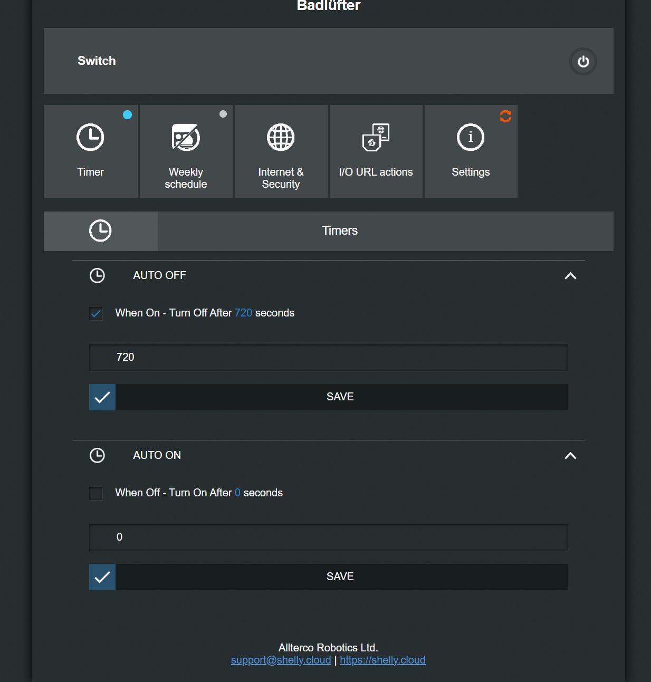The height and width of the screenshot is (682, 651).
Task: Collapse the AUTO OFF section chevron
Action: click(570, 276)
